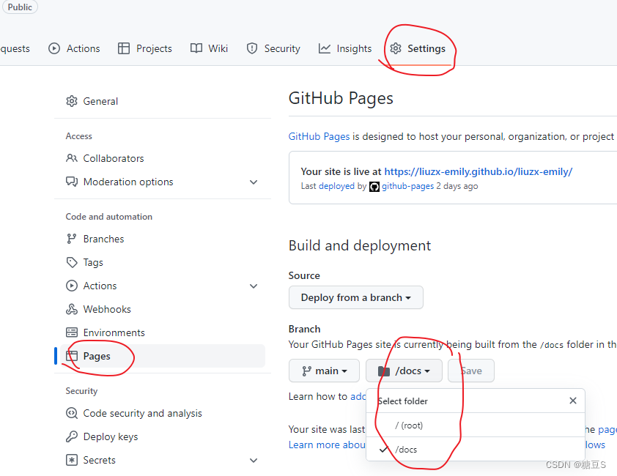This screenshot has height=476, width=617.
Task: Choose / (root) in Select folder
Action: [x=476, y=425]
